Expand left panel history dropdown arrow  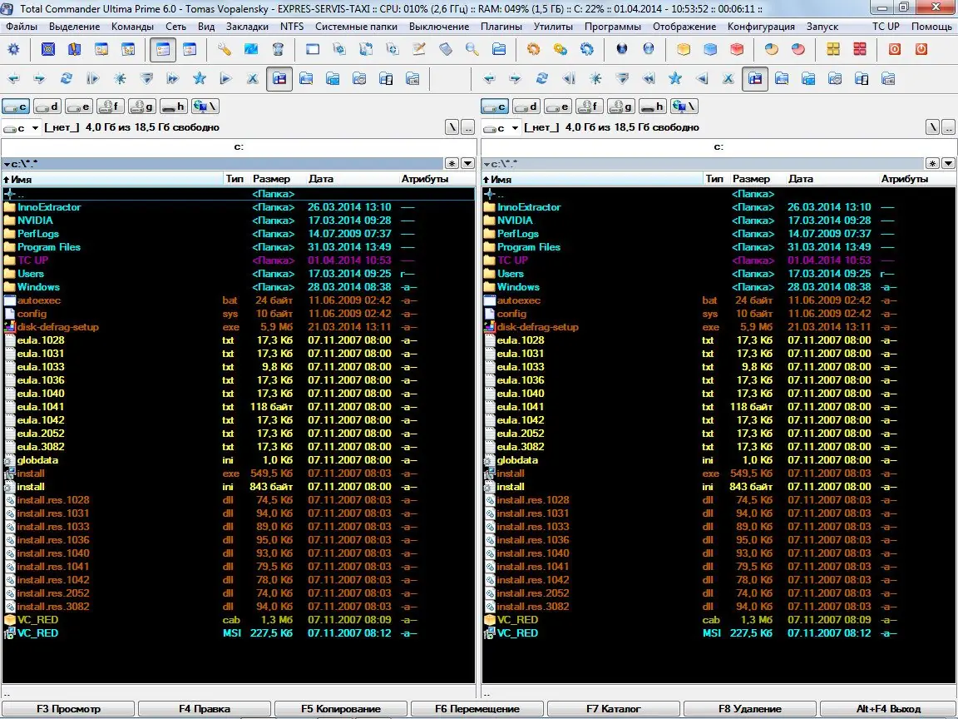(x=467, y=164)
